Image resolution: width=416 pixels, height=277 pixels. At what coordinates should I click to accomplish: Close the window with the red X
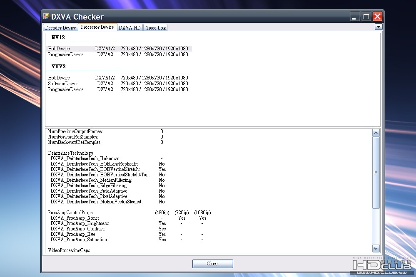click(x=377, y=17)
